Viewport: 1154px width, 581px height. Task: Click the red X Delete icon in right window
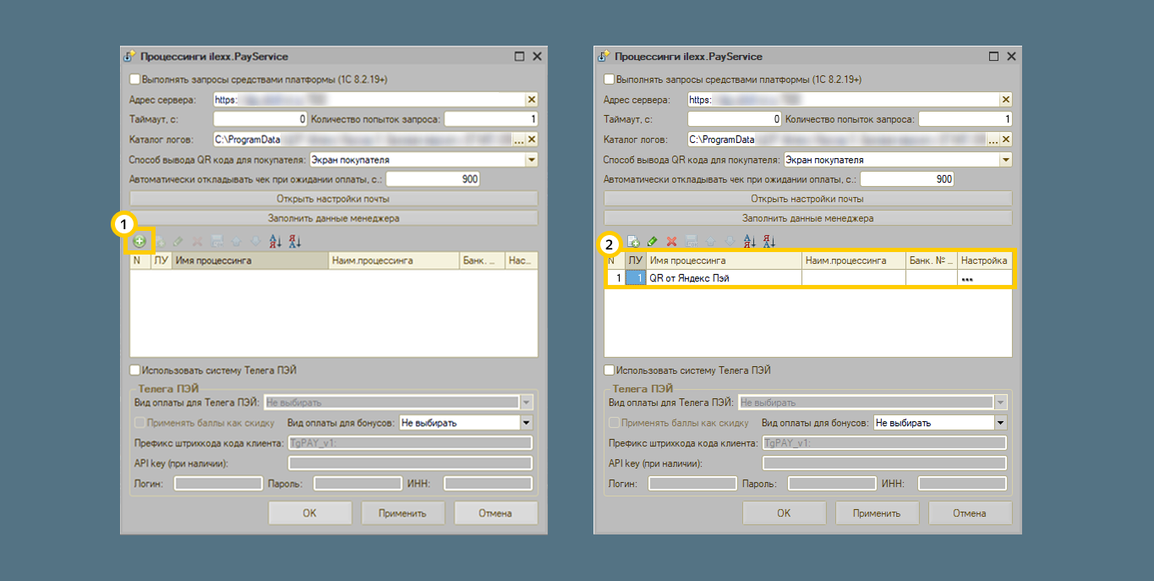tap(671, 242)
